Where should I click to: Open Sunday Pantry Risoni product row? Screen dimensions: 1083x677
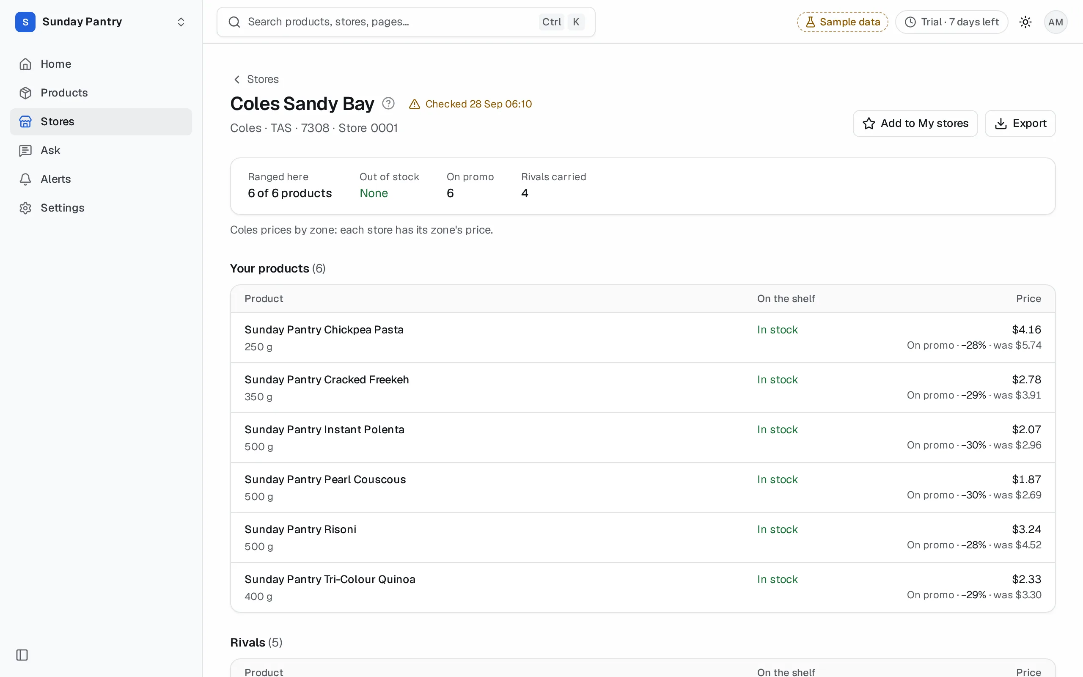pos(643,537)
